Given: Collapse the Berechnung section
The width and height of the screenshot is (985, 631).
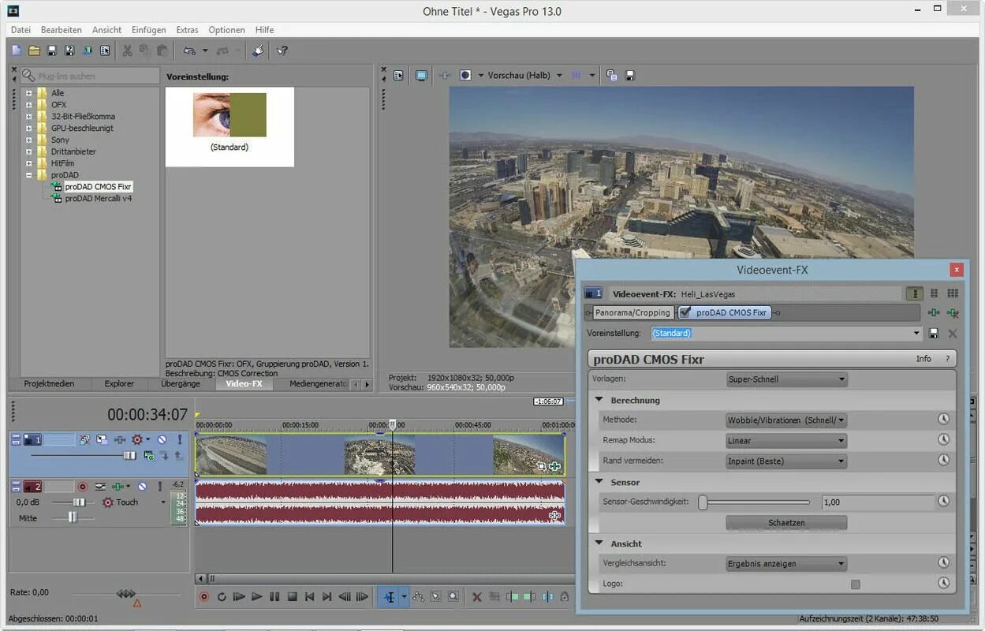Looking at the screenshot, I should (x=599, y=400).
